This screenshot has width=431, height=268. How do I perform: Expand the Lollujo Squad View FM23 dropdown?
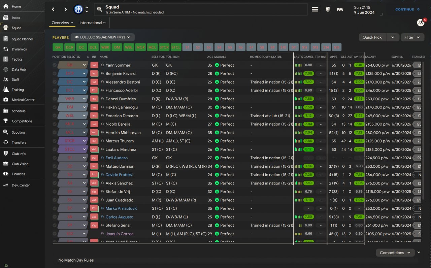(x=103, y=37)
